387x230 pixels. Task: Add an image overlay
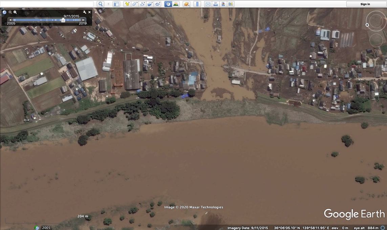[x=150, y=4]
